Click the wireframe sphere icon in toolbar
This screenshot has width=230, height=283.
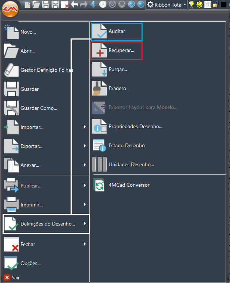(112, 4)
